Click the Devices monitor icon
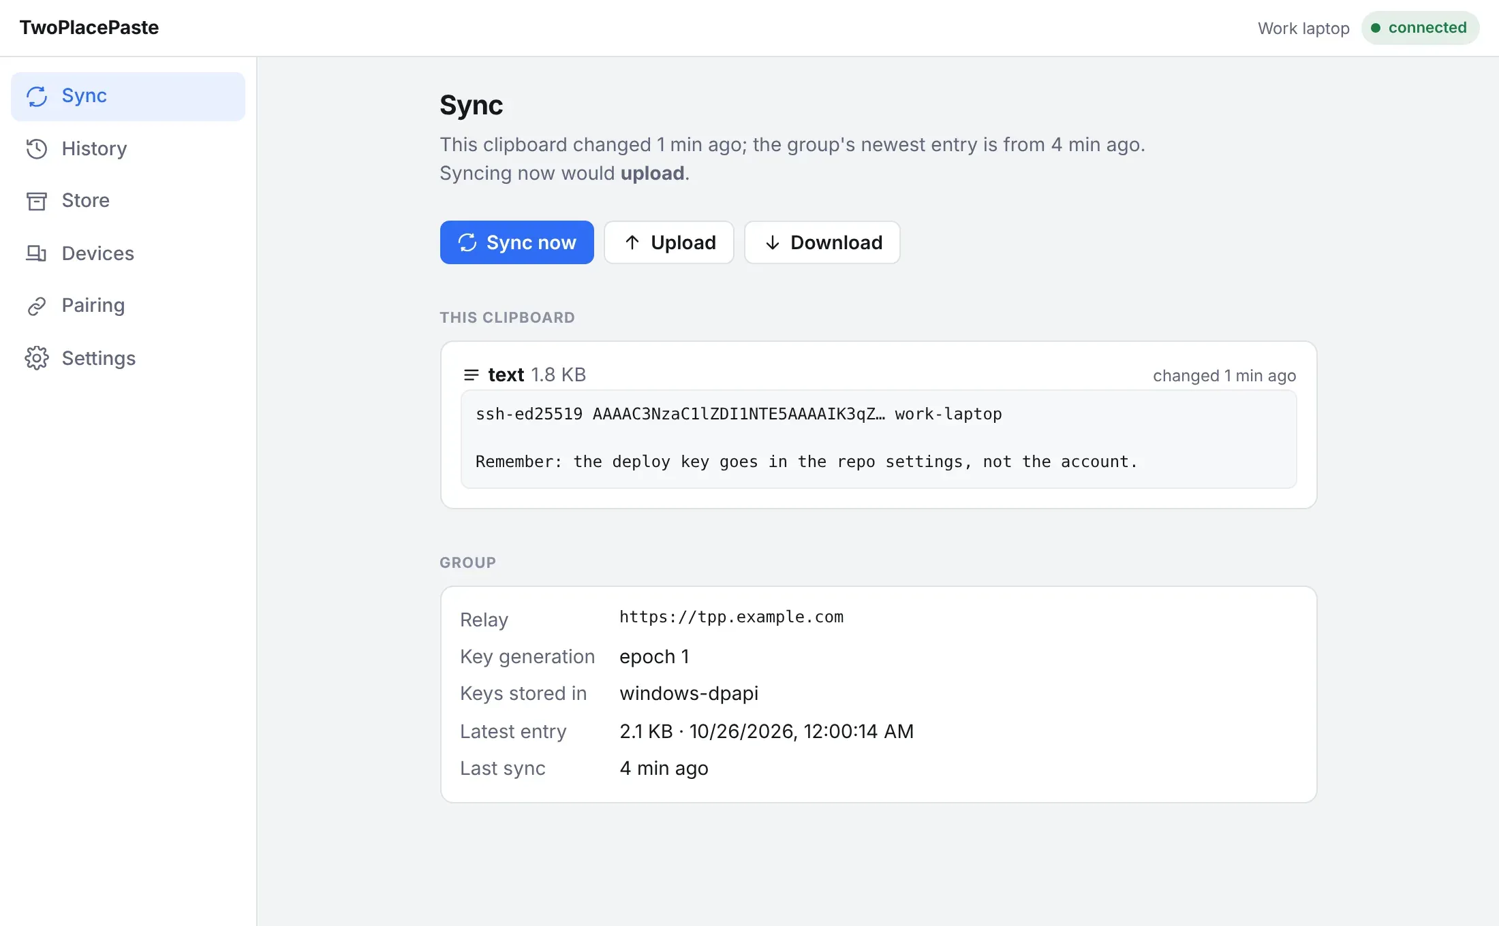Viewport: 1499px width, 926px height. (37, 253)
